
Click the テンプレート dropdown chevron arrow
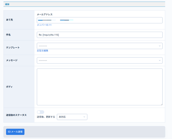pyautogui.click(x=160, y=46)
